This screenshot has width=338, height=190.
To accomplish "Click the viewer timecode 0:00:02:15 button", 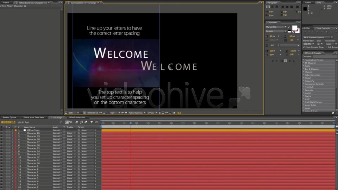I will pyautogui.click(x=93, y=113).
